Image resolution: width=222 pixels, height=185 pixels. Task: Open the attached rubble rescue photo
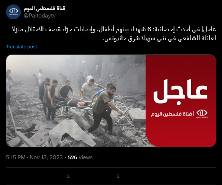pyautogui.click(x=76, y=101)
